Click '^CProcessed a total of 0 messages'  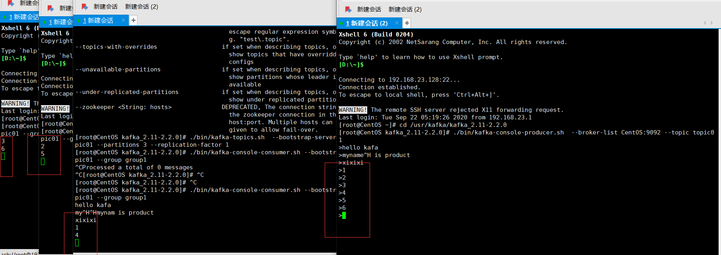[134, 167]
